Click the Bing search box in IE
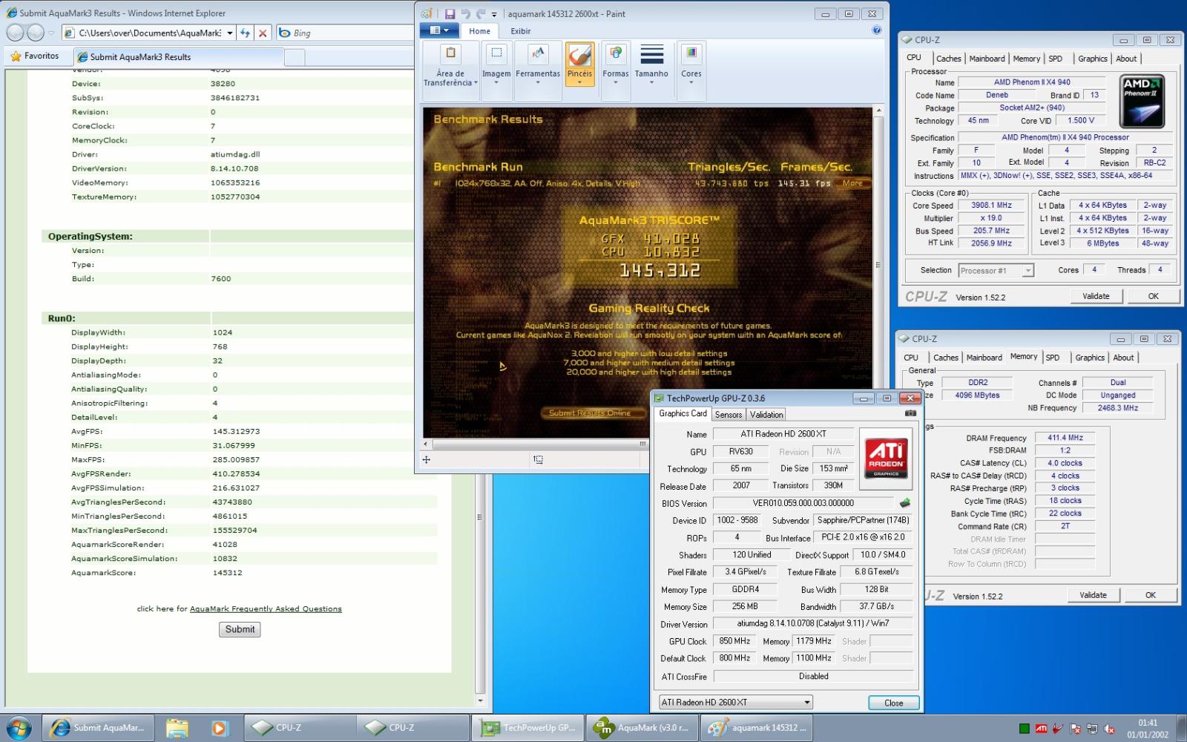Screen dimensions: 1187x742 [x=345, y=33]
